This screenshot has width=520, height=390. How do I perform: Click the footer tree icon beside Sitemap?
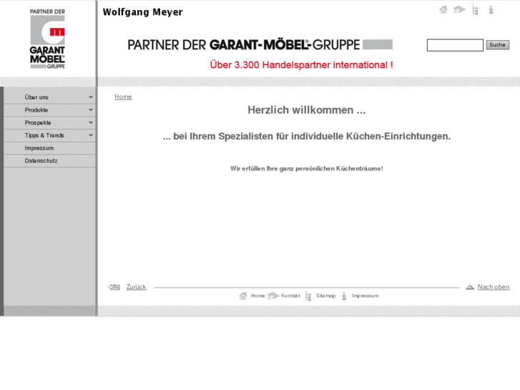point(308,296)
